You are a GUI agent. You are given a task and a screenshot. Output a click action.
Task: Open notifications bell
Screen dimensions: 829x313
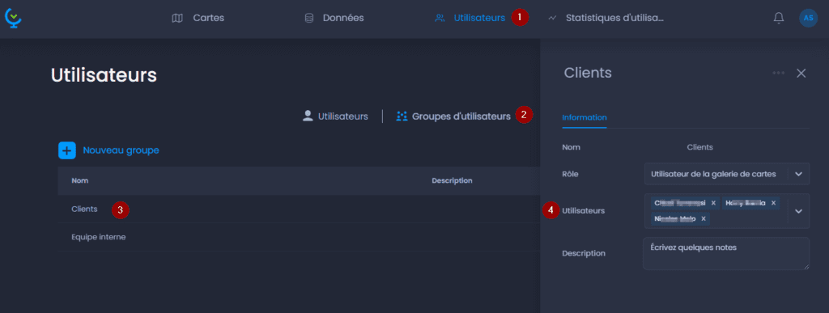click(x=778, y=18)
